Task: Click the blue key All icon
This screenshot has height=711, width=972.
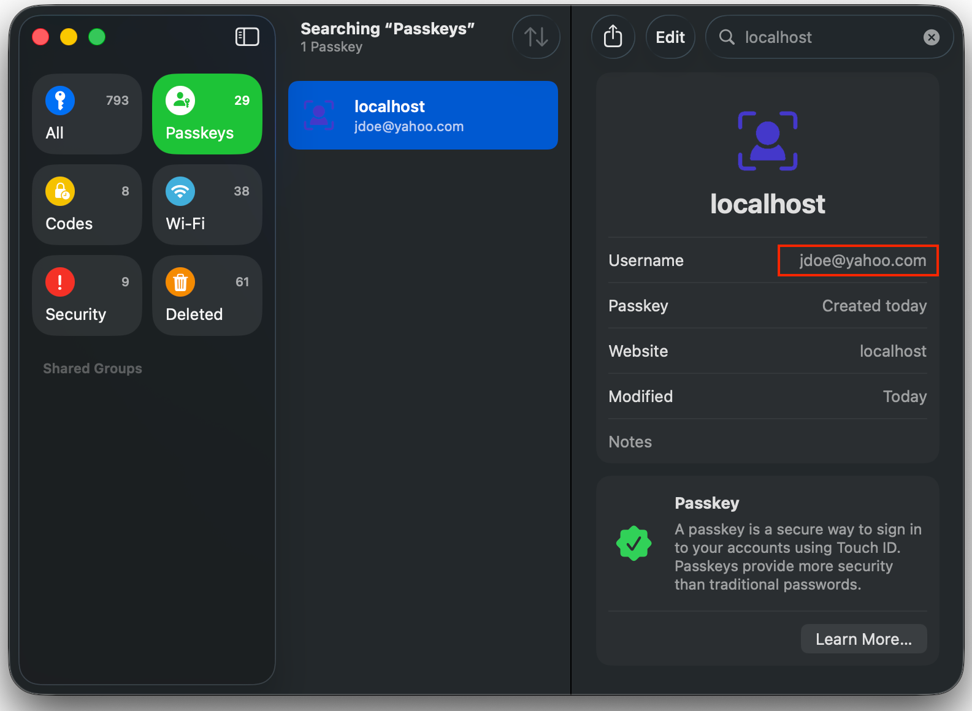Action: click(x=60, y=101)
